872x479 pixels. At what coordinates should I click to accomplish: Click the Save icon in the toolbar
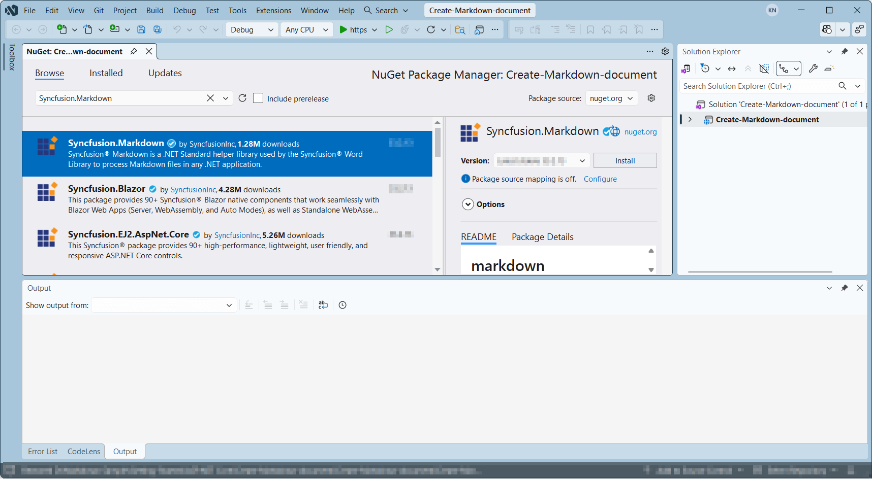click(x=141, y=29)
